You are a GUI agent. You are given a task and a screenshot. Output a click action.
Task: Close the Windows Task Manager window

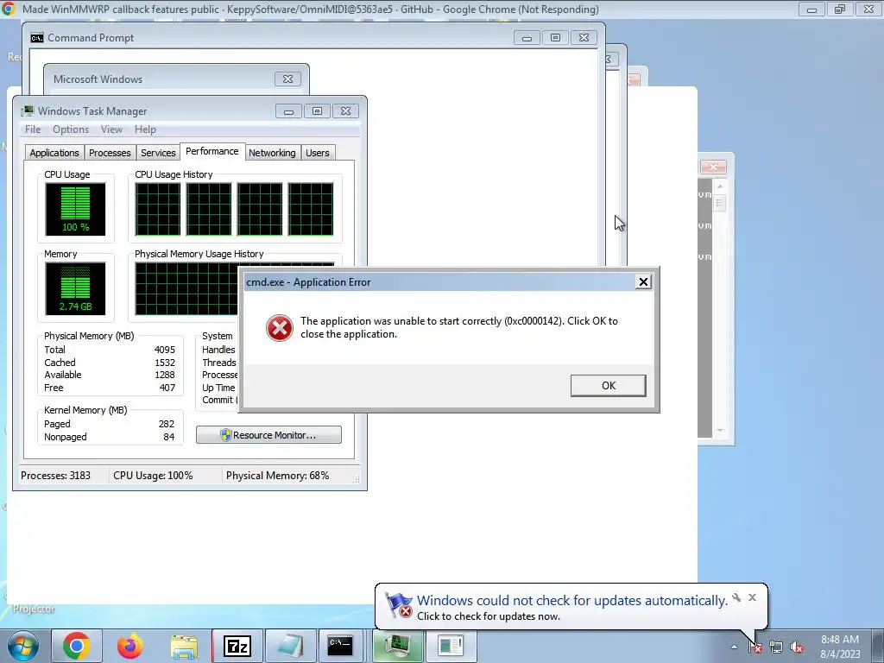tap(345, 111)
